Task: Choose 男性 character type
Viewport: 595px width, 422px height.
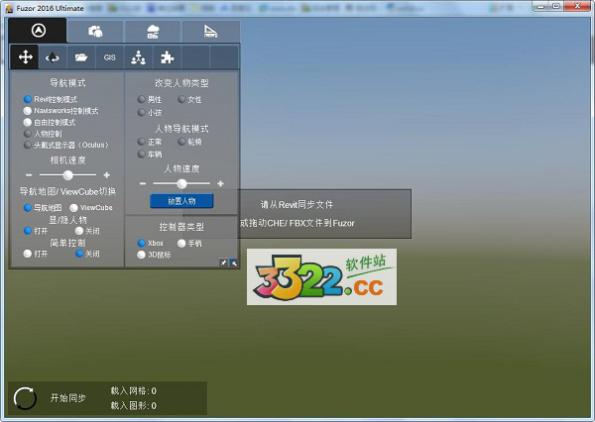Action: (150, 99)
